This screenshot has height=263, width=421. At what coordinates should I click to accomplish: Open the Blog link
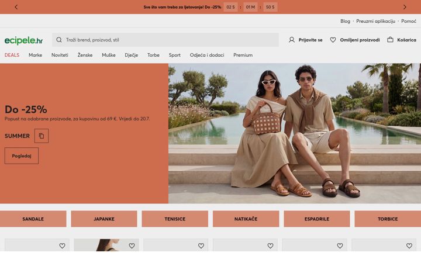(346, 21)
